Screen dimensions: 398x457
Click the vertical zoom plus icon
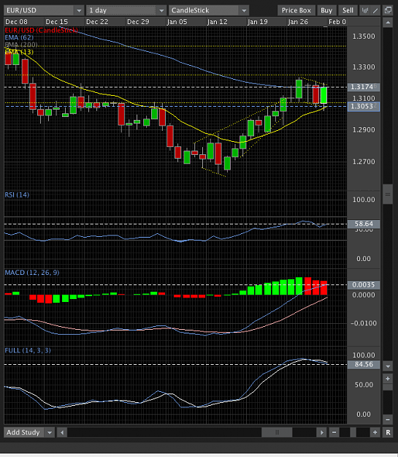tap(388, 379)
